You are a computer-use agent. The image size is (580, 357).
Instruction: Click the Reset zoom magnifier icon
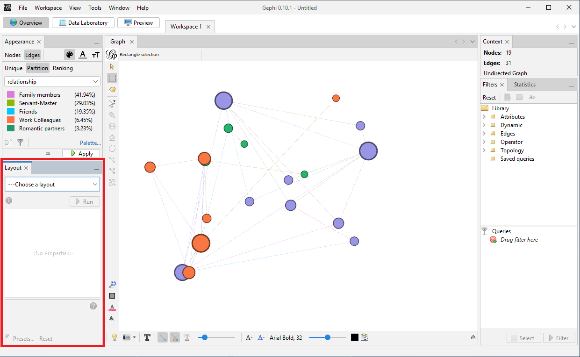click(x=112, y=284)
